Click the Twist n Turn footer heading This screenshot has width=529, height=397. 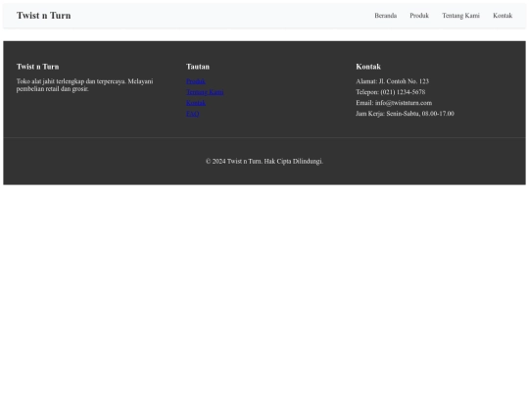pyautogui.click(x=38, y=67)
